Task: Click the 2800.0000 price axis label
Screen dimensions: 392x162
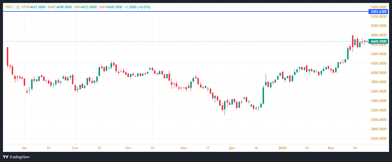Action: point(379,129)
